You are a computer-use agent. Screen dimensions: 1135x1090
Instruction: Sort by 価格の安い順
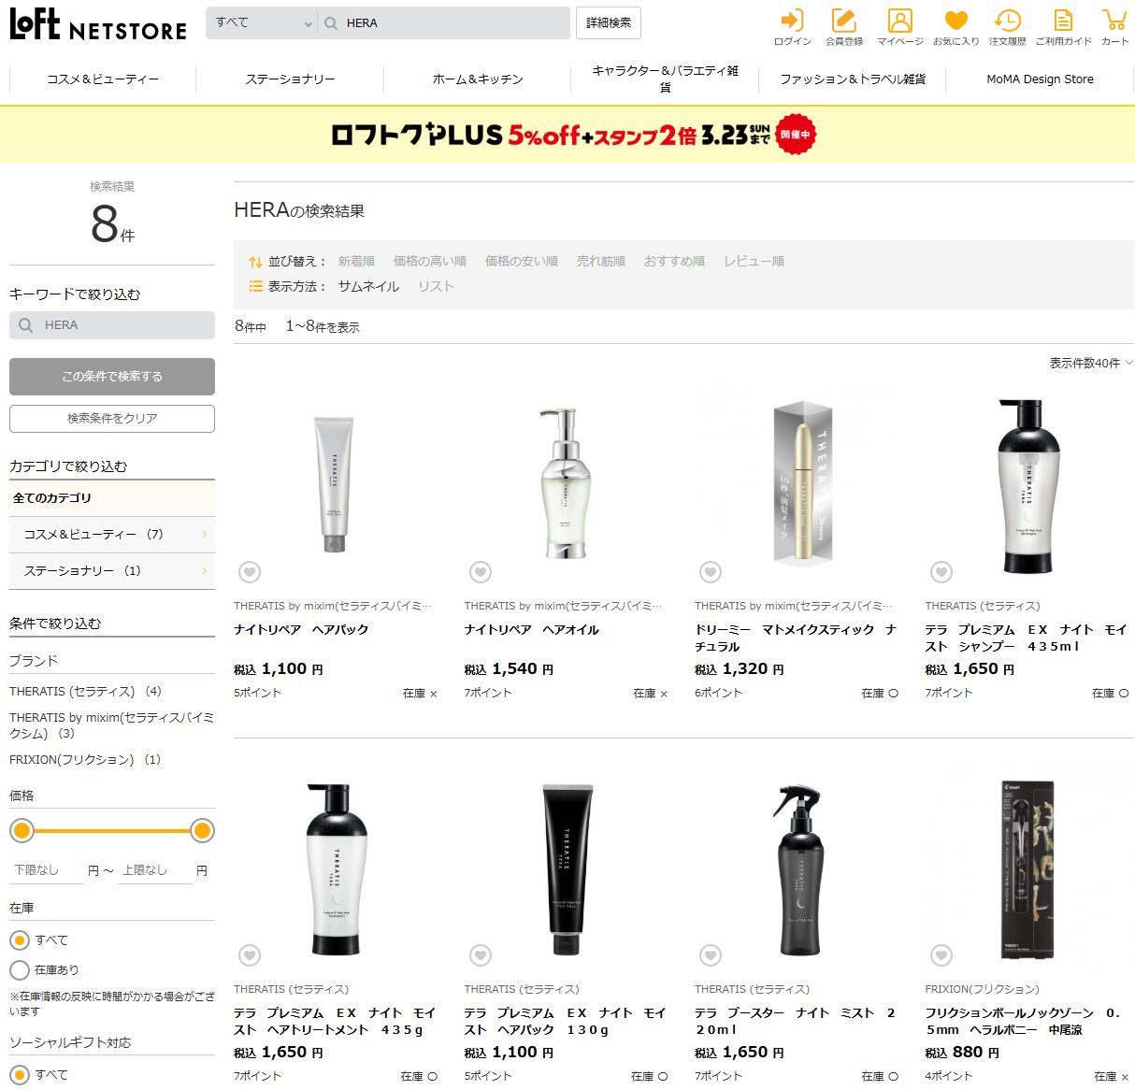521,262
